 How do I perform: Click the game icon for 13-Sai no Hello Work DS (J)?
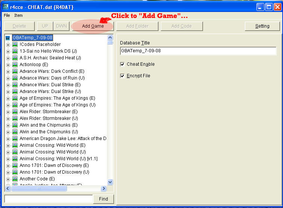[x=15, y=51]
